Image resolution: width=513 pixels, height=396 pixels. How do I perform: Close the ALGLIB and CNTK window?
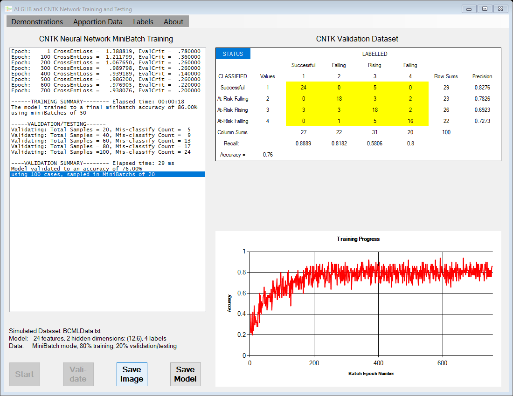click(x=500, y=9)
